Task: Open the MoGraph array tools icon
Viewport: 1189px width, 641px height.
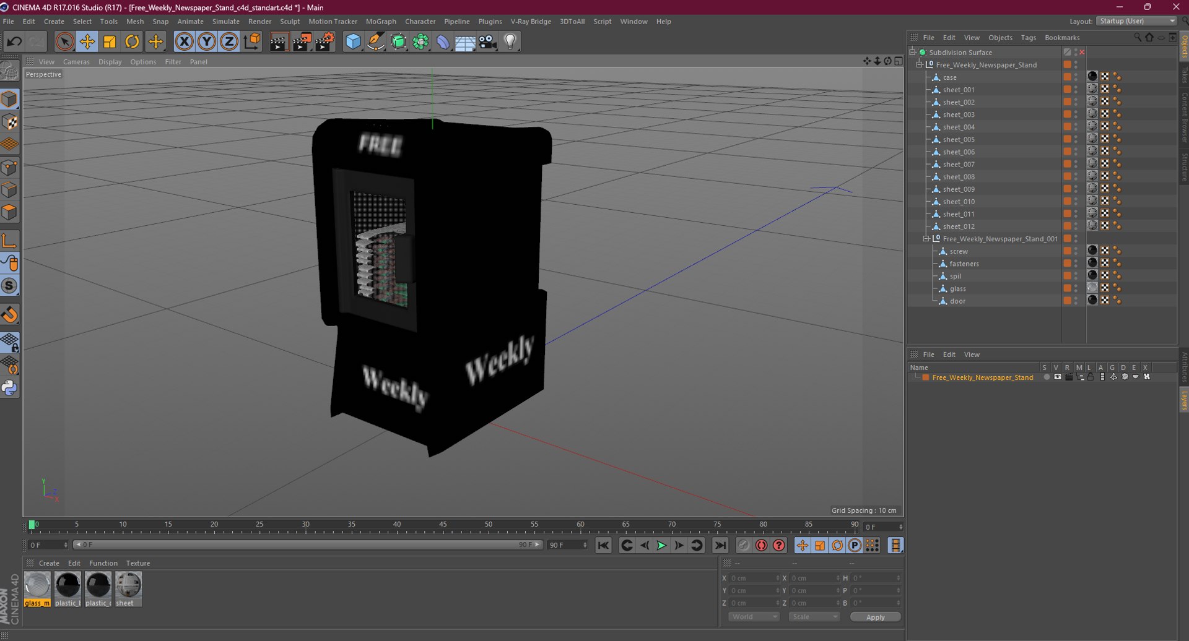Action: pos(420,41)
